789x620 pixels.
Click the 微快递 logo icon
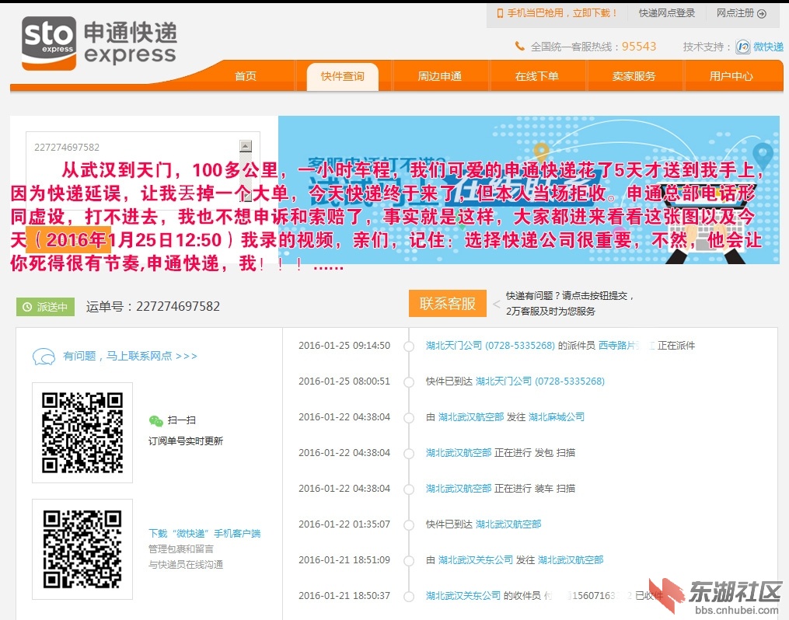point(742,47)
